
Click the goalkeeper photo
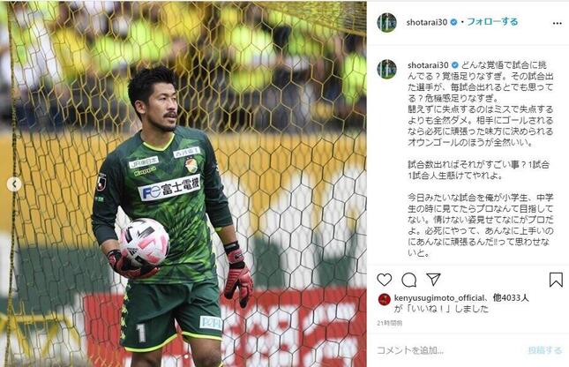point(183,184)
